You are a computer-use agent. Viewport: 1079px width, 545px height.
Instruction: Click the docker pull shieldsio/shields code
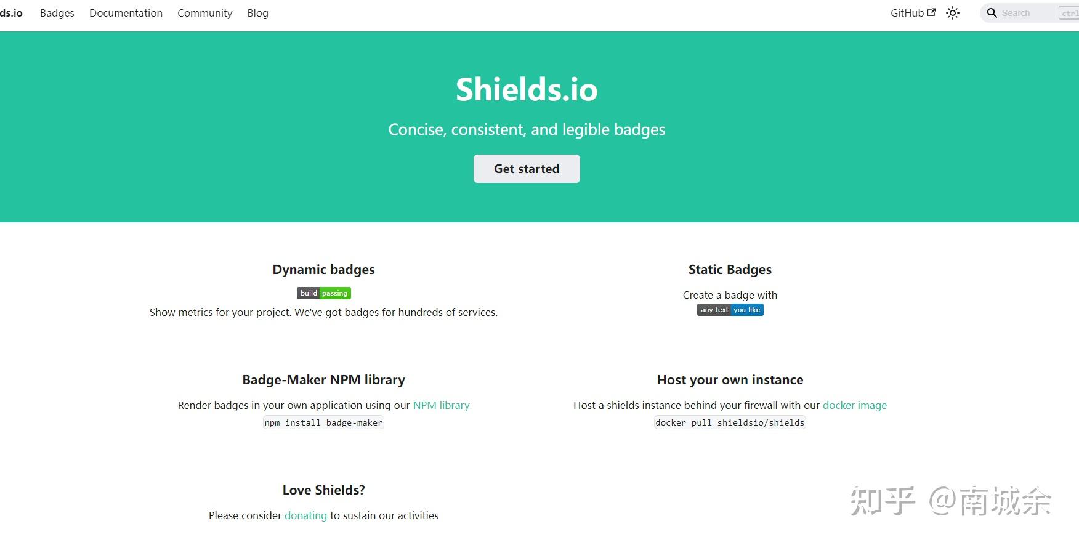730,422
